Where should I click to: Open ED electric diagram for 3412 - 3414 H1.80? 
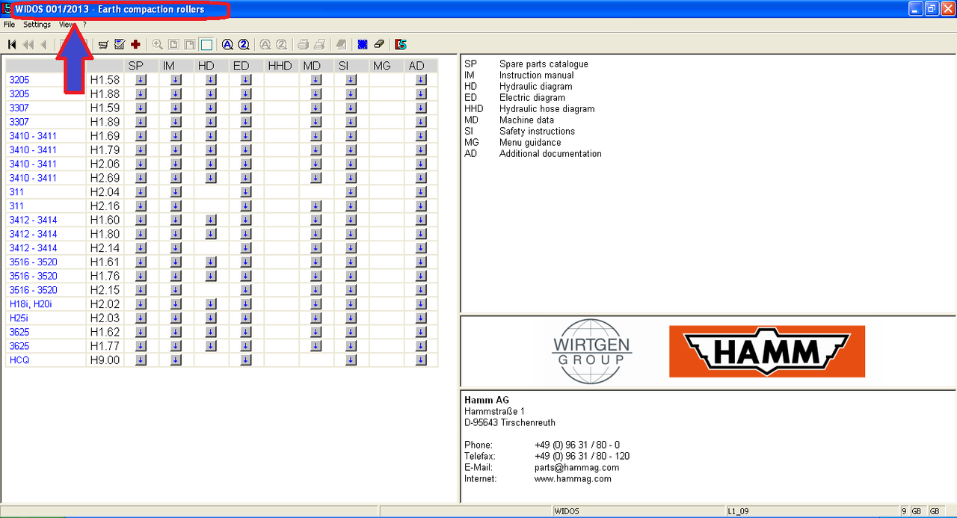(x=246, y=234)
